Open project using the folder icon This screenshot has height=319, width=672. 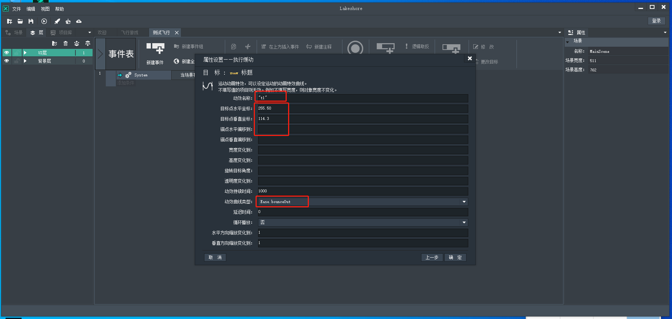tap(20, 21)
